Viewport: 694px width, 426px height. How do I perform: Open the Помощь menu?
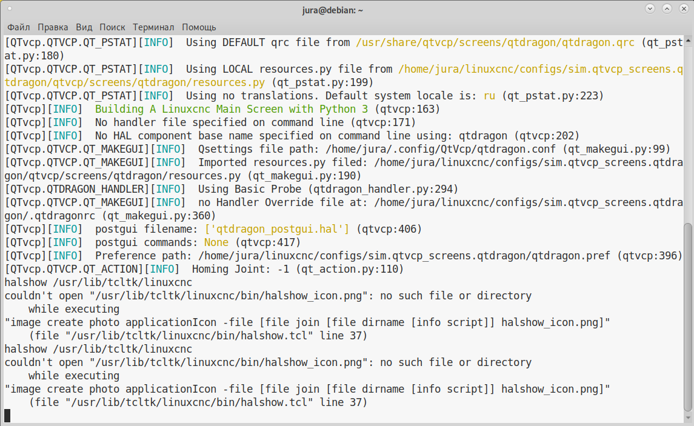coord(199,27)
